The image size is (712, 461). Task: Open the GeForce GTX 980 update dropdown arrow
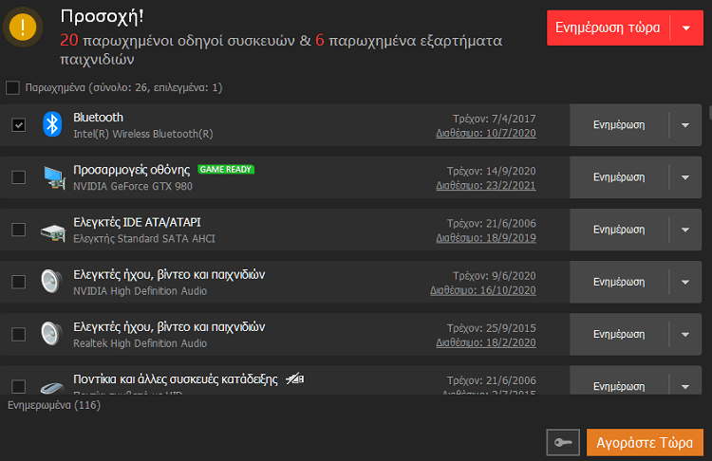coord(685,177)
